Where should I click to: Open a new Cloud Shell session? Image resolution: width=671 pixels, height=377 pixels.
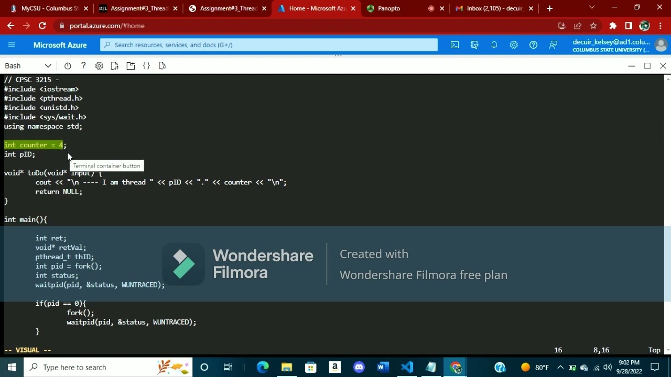click(x=131, y=66)
